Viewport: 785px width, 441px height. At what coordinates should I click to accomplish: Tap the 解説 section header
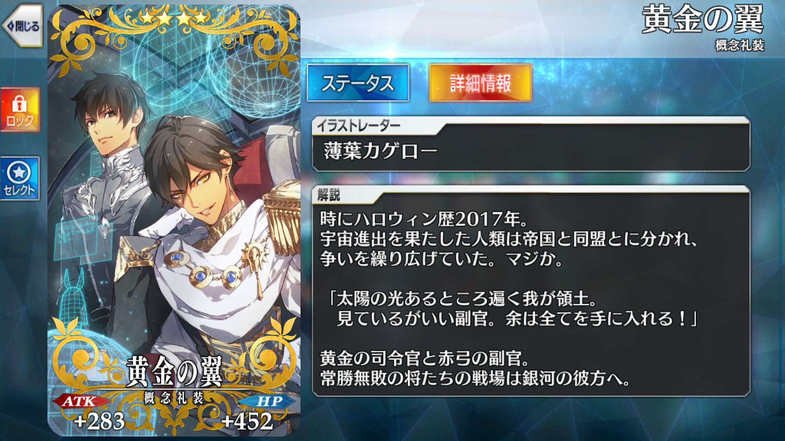click(x=328, y=195)
